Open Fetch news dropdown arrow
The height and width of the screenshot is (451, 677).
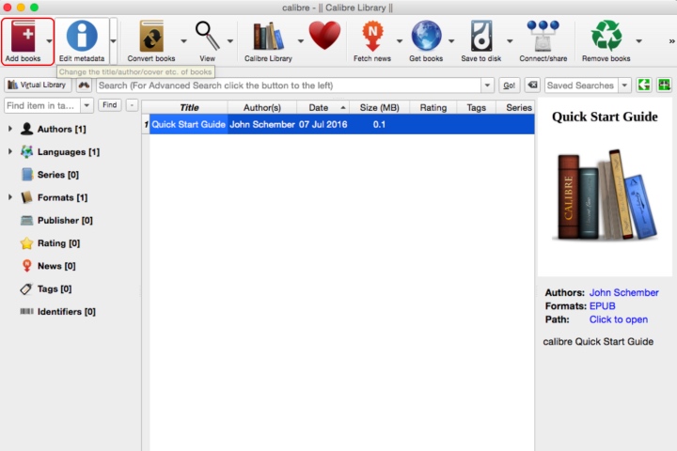pyautogui.click(x=400, y=41)
